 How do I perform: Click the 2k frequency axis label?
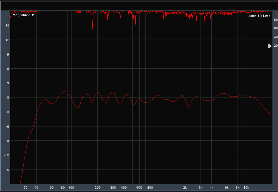(x=185, y=187)
